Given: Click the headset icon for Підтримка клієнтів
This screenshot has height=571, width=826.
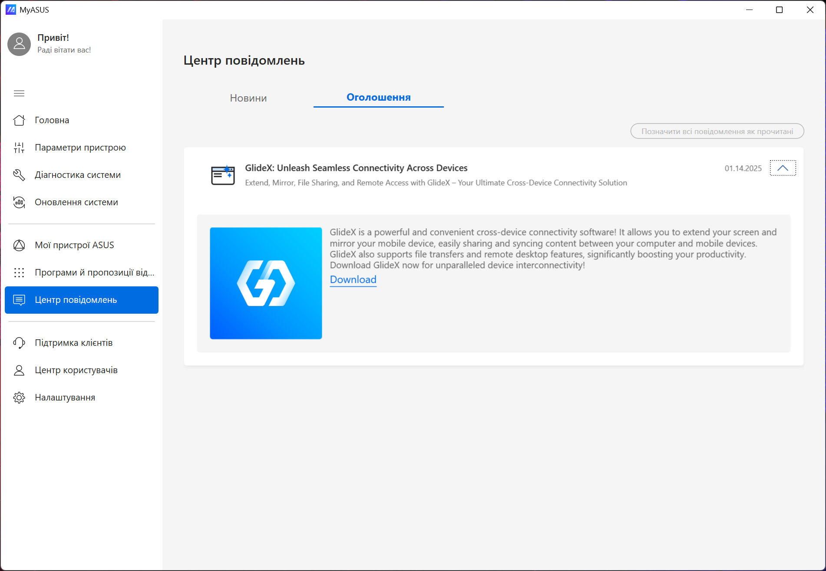Looking at the screenshot, I should [19, 343].
